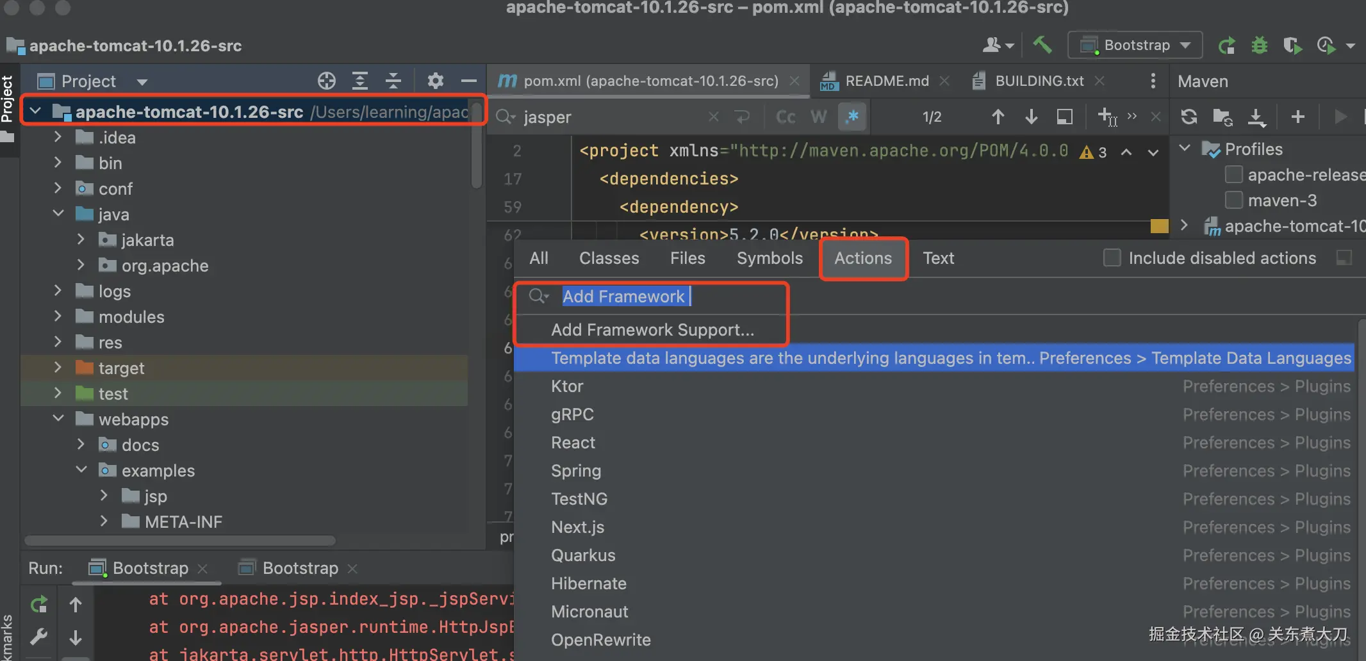Open the Project view dropdown arrow
This screenshot has width=1366, height=661.
[x=142, y=81]
